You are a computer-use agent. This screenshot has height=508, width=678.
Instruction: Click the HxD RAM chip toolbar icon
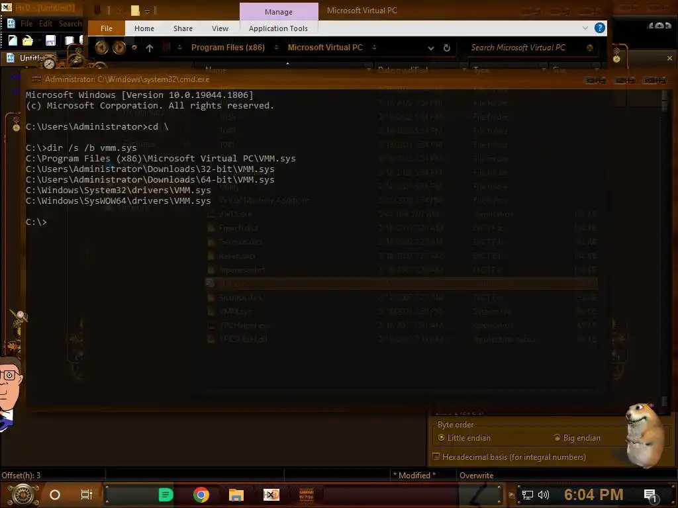click(x=69, y=40)
